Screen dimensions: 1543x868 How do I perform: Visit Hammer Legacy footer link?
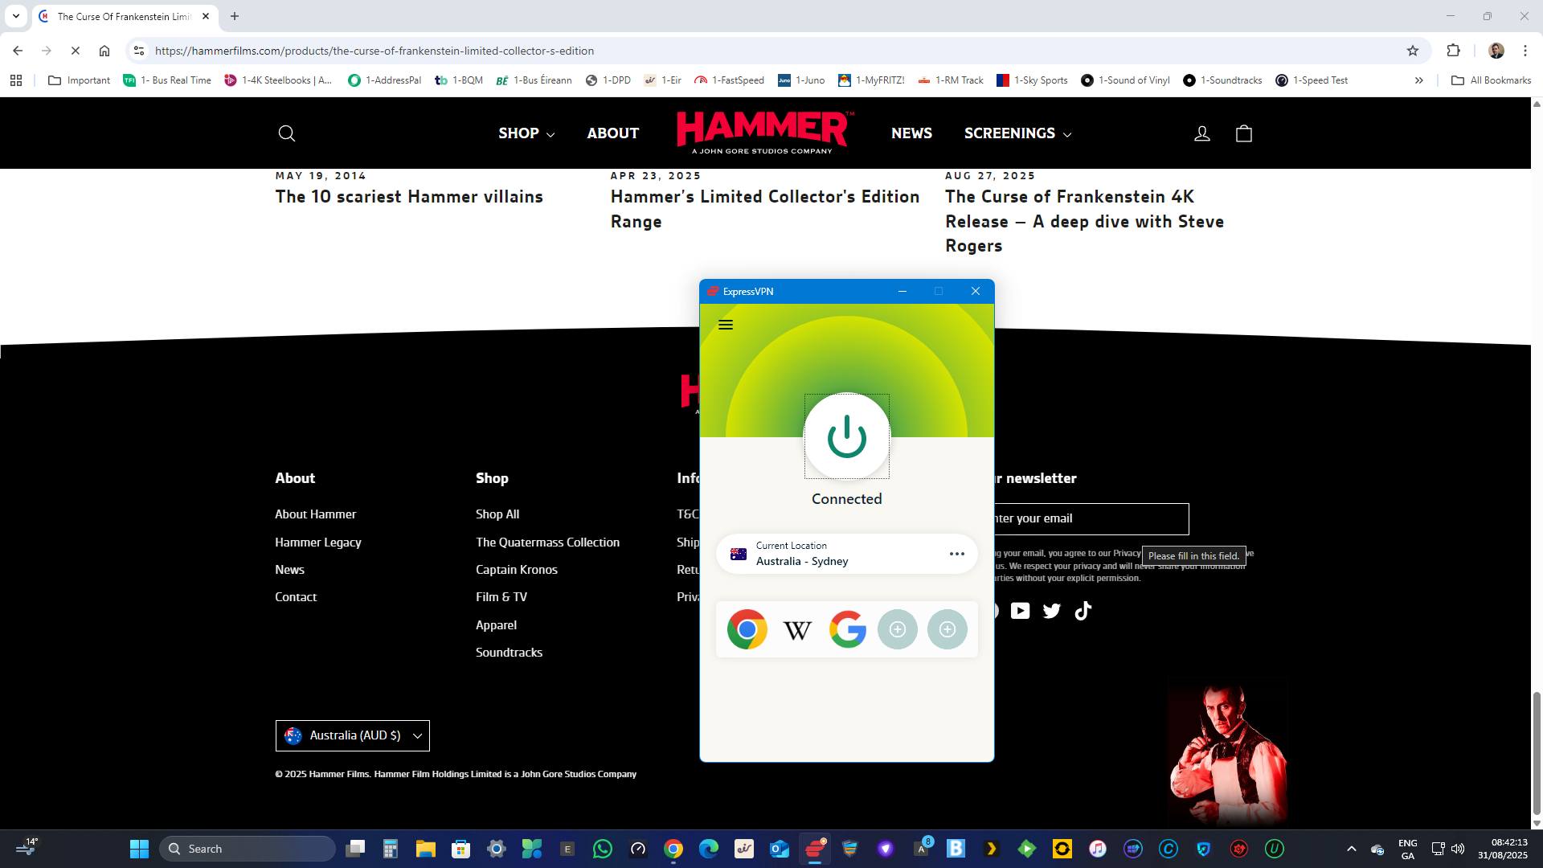point(318,542)
